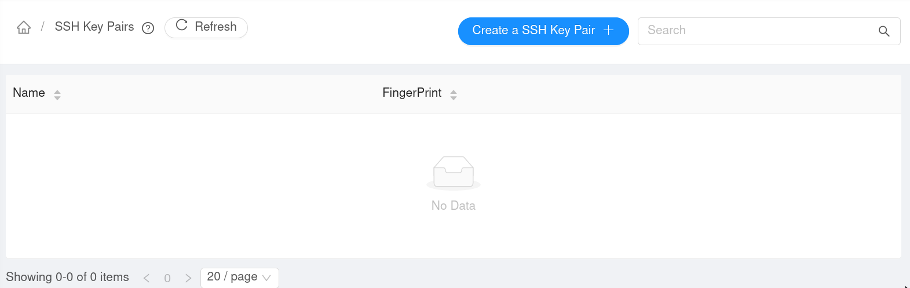Screen dimensions: 910x288
Task: Toggle the Name column sort arrows
Action: (57, 94)
